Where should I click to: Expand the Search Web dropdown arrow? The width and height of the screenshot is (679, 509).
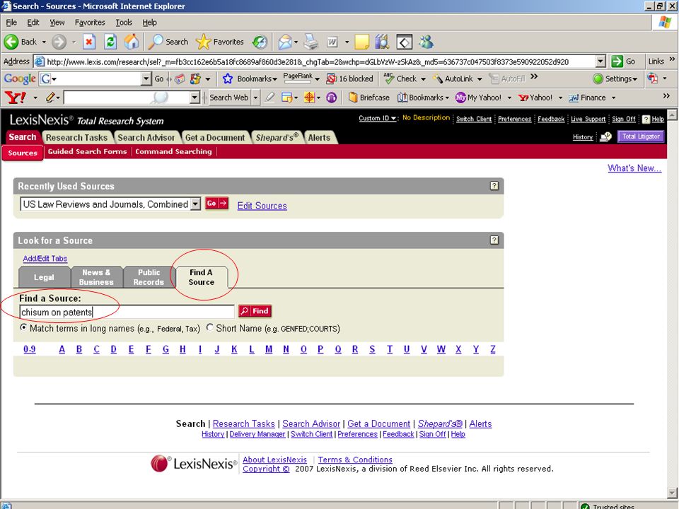tap(255, 98)
